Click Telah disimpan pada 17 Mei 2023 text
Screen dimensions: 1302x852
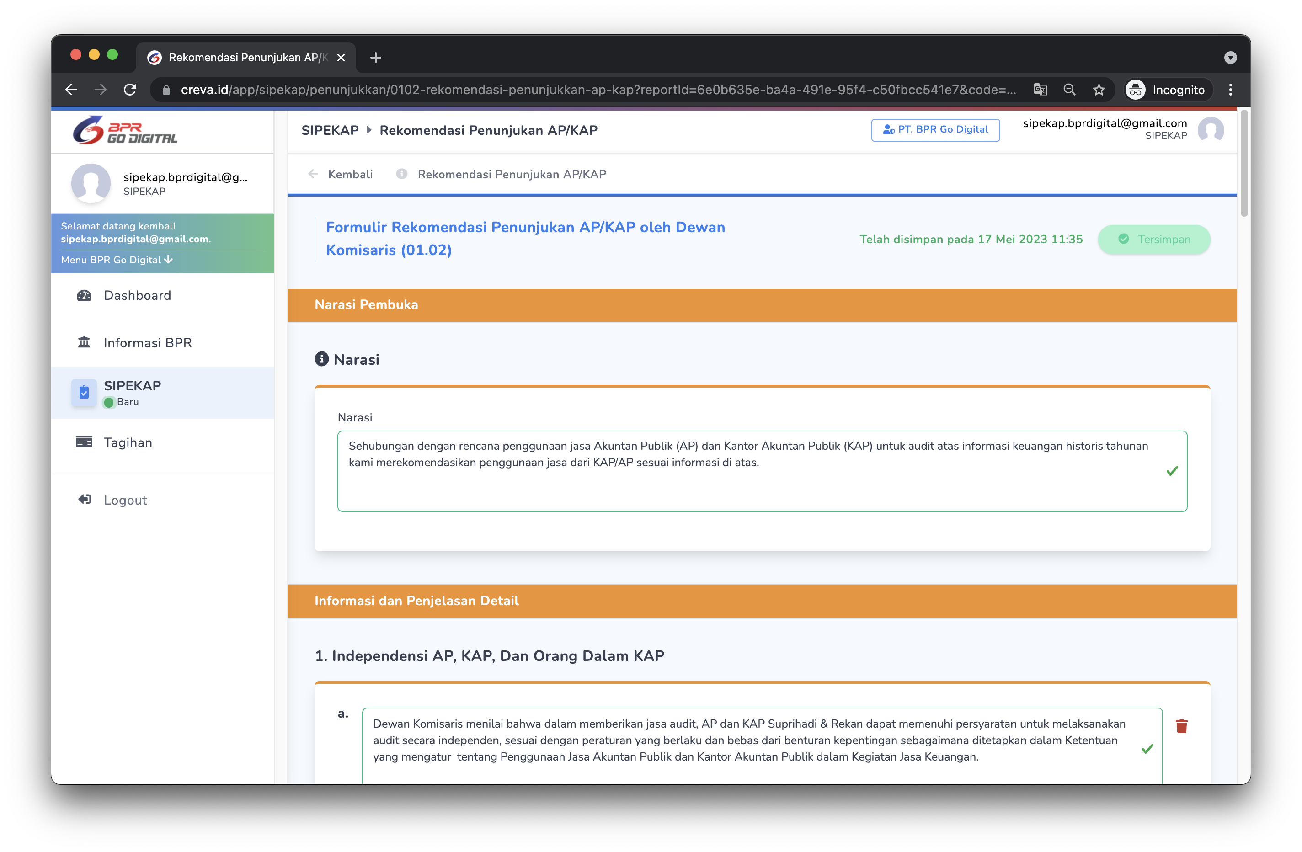[x=971, y=240]
